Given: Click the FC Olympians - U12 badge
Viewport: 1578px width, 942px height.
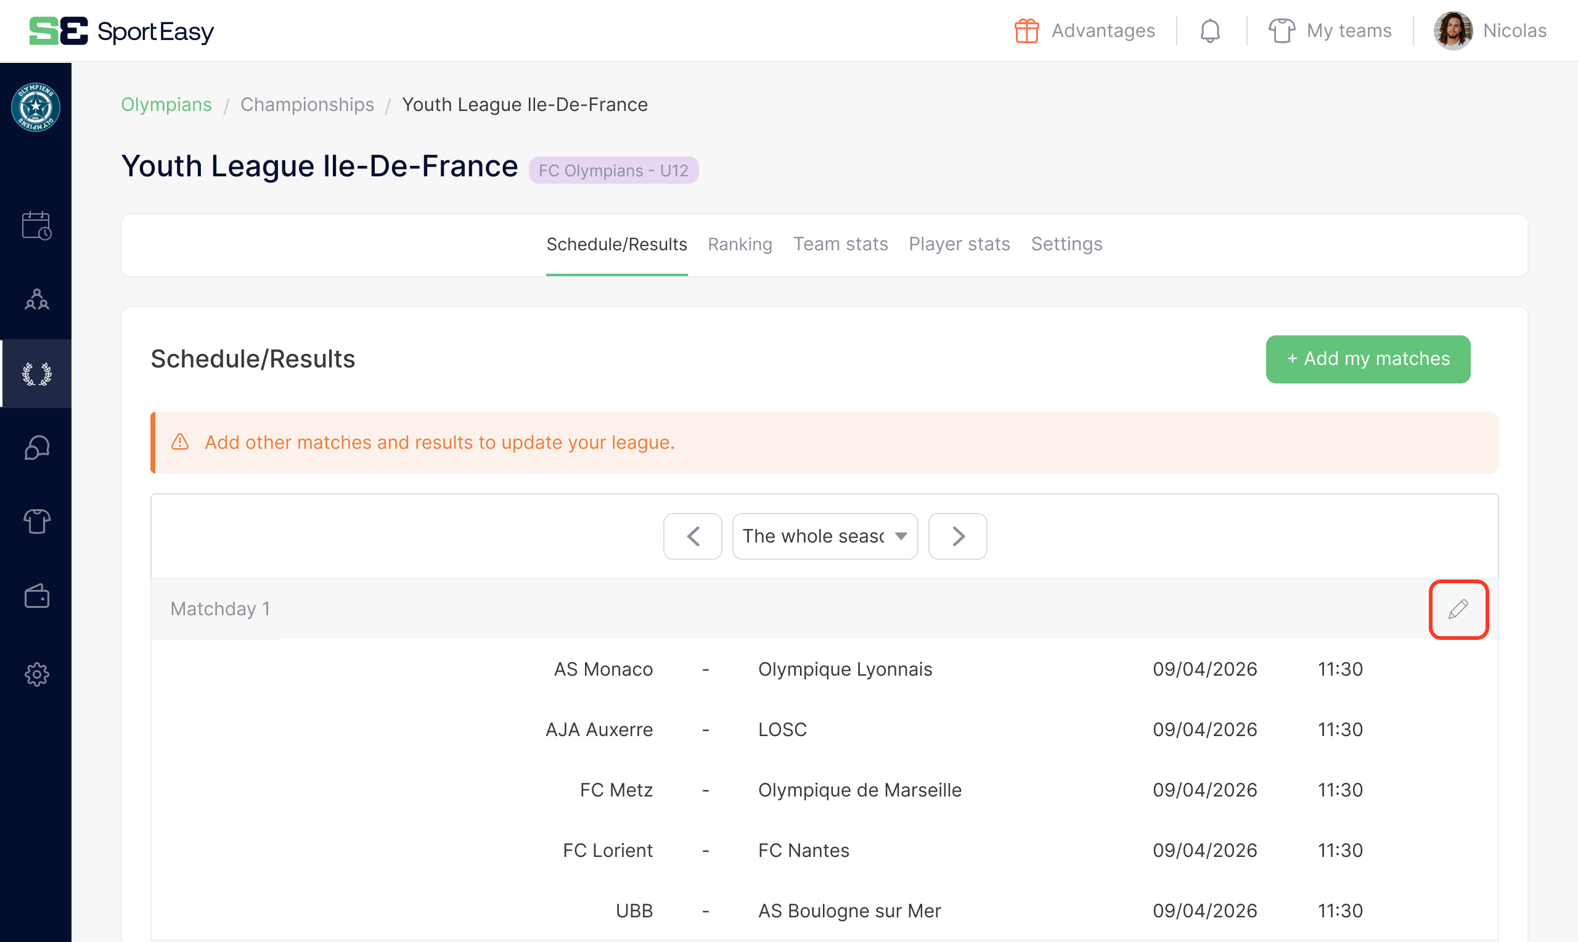Looking at the screenshot, I should click(613, 170).
